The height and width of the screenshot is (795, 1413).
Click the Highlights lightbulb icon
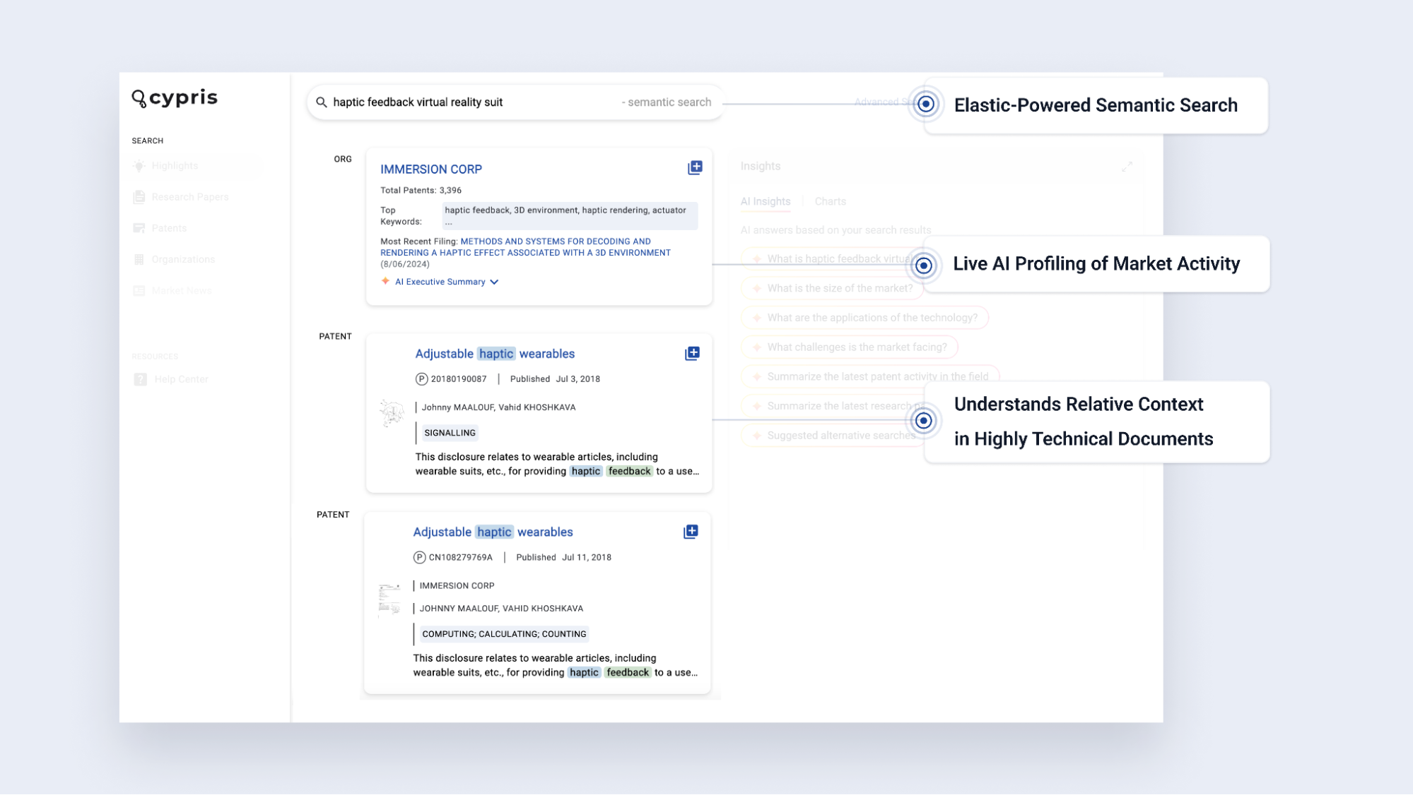click(139, 166)
